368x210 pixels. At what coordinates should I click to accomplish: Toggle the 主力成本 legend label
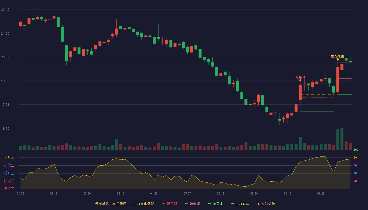(242, 204)
